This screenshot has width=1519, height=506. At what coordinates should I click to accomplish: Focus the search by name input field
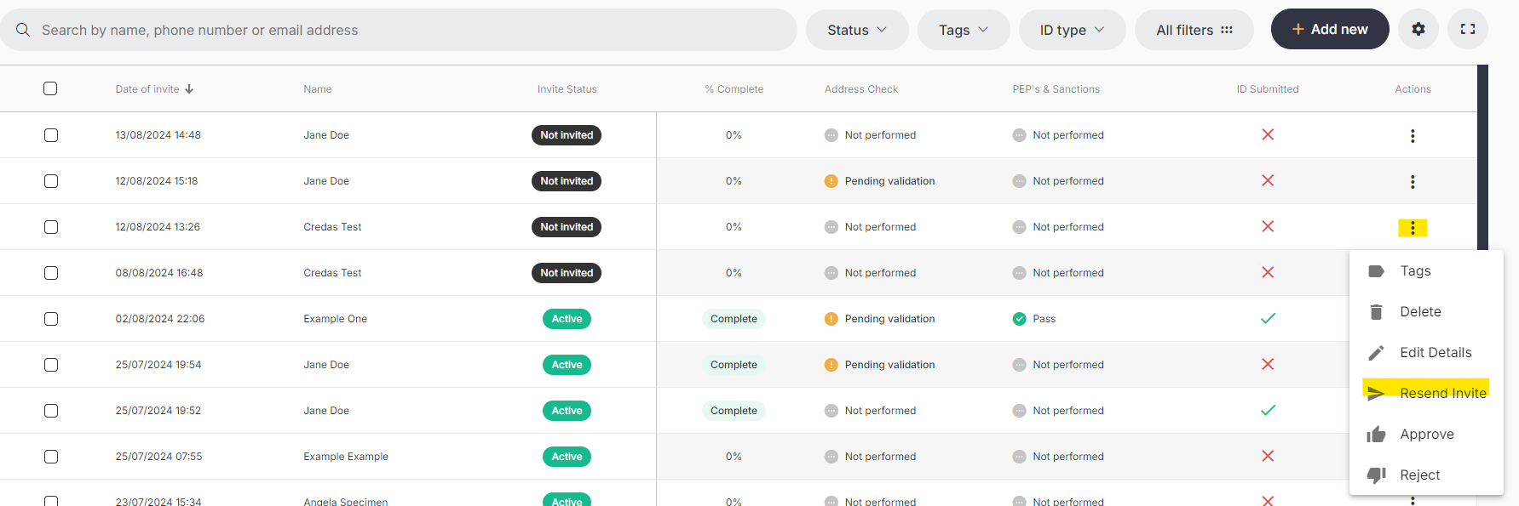pyautogui.click(x=399, y=30)
